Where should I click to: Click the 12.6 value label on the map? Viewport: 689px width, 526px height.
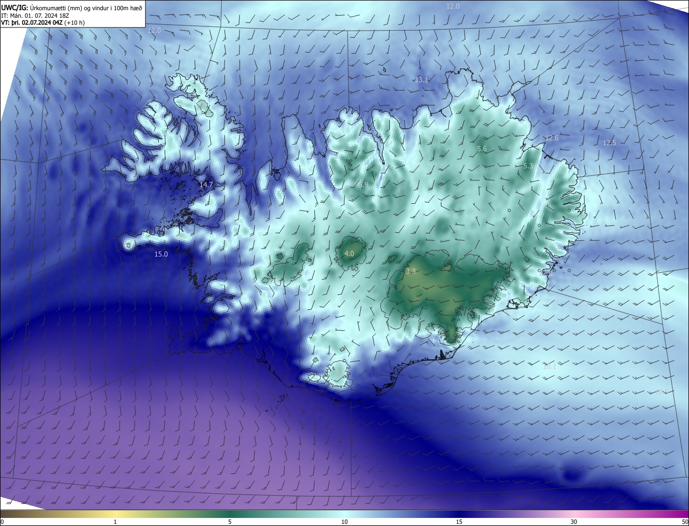(x=552, y=138)
